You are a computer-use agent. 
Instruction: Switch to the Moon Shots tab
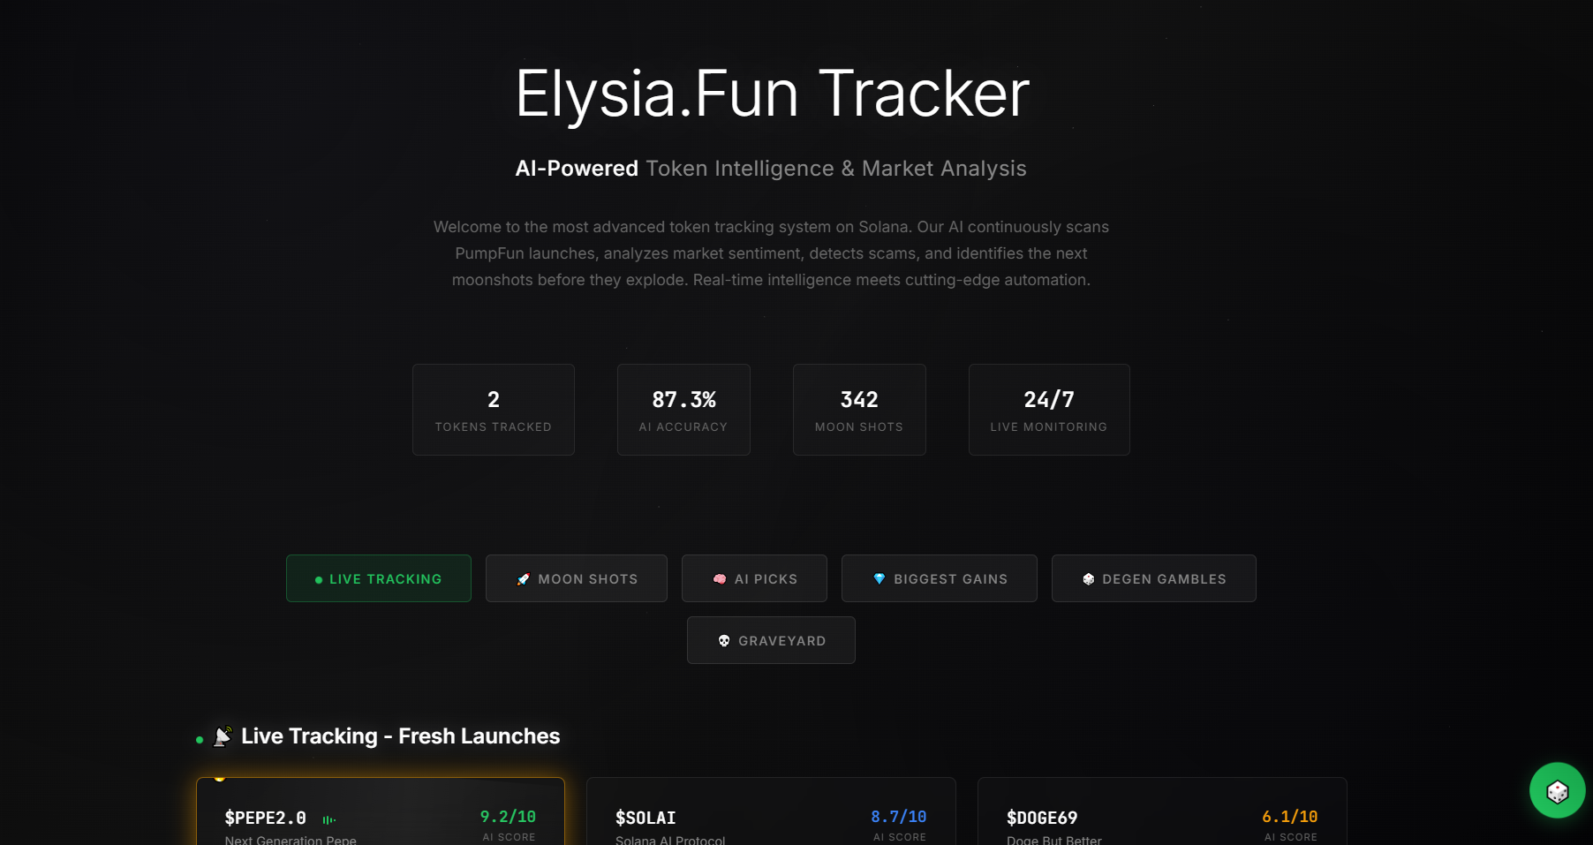tap(576, 578)
